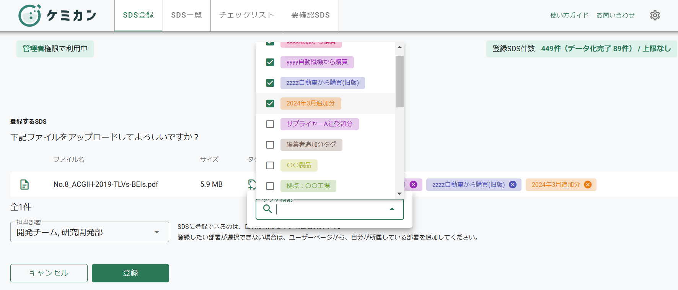Switch to the SDS一覧 tab
Screen dimensions: 678x290
coord(187,15)
